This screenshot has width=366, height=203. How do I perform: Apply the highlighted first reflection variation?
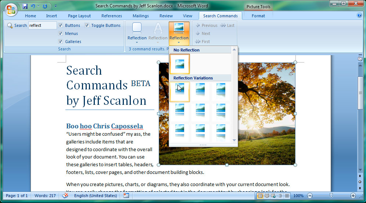point(180,92)
